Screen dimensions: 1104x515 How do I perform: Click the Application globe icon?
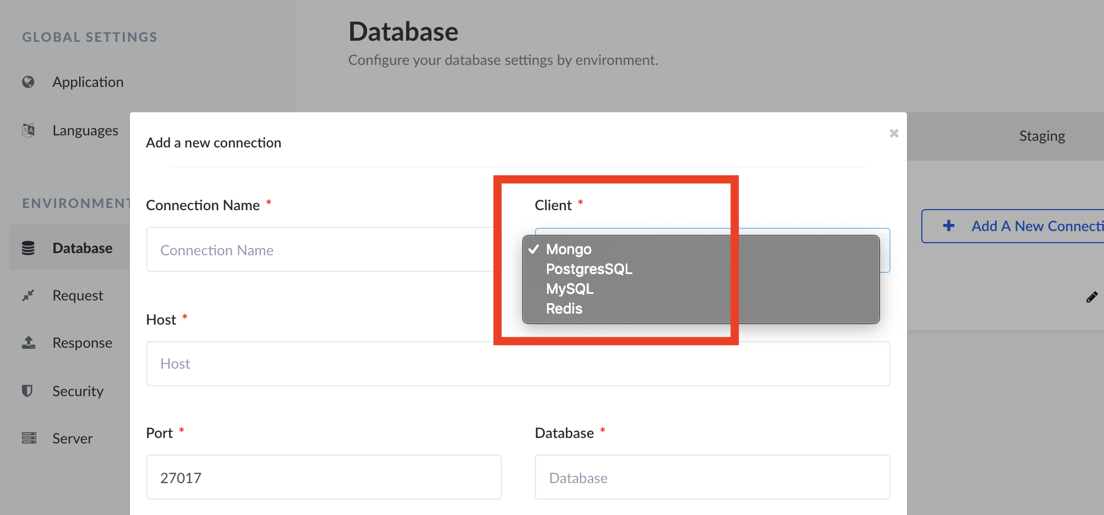point(28,82)
